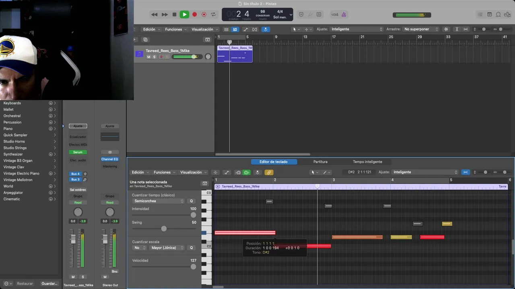515x289 pixels.
Task: Click the Channel EQ plugin slot
Action: coord(110,159)
